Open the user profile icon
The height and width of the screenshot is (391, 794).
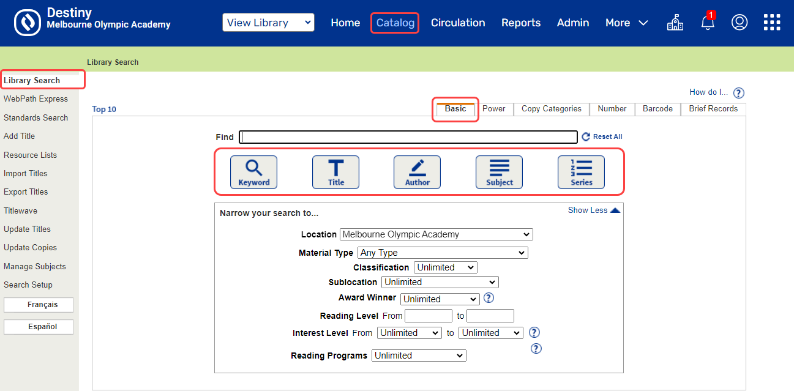click(740, 23)
